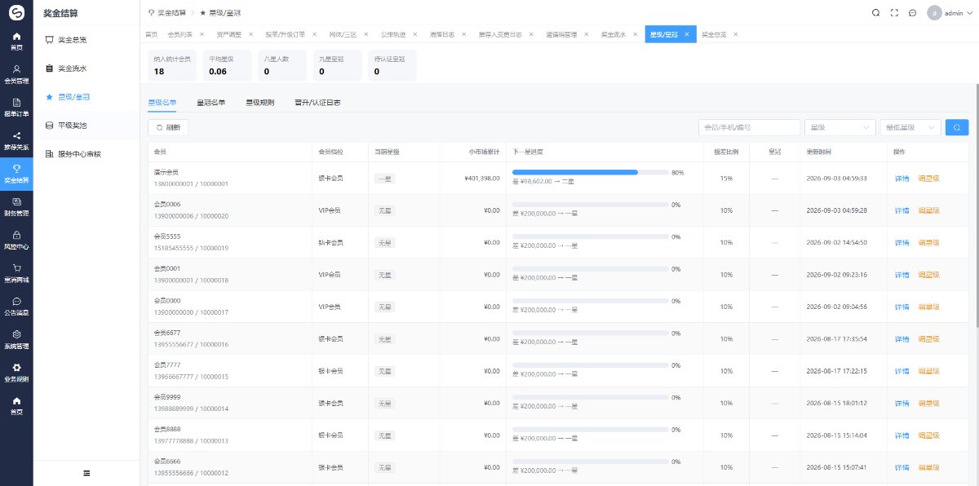Screen dimensions: 979x486
Task: Open the 最低星级 filter dropdown
Action: click(910, 127)
